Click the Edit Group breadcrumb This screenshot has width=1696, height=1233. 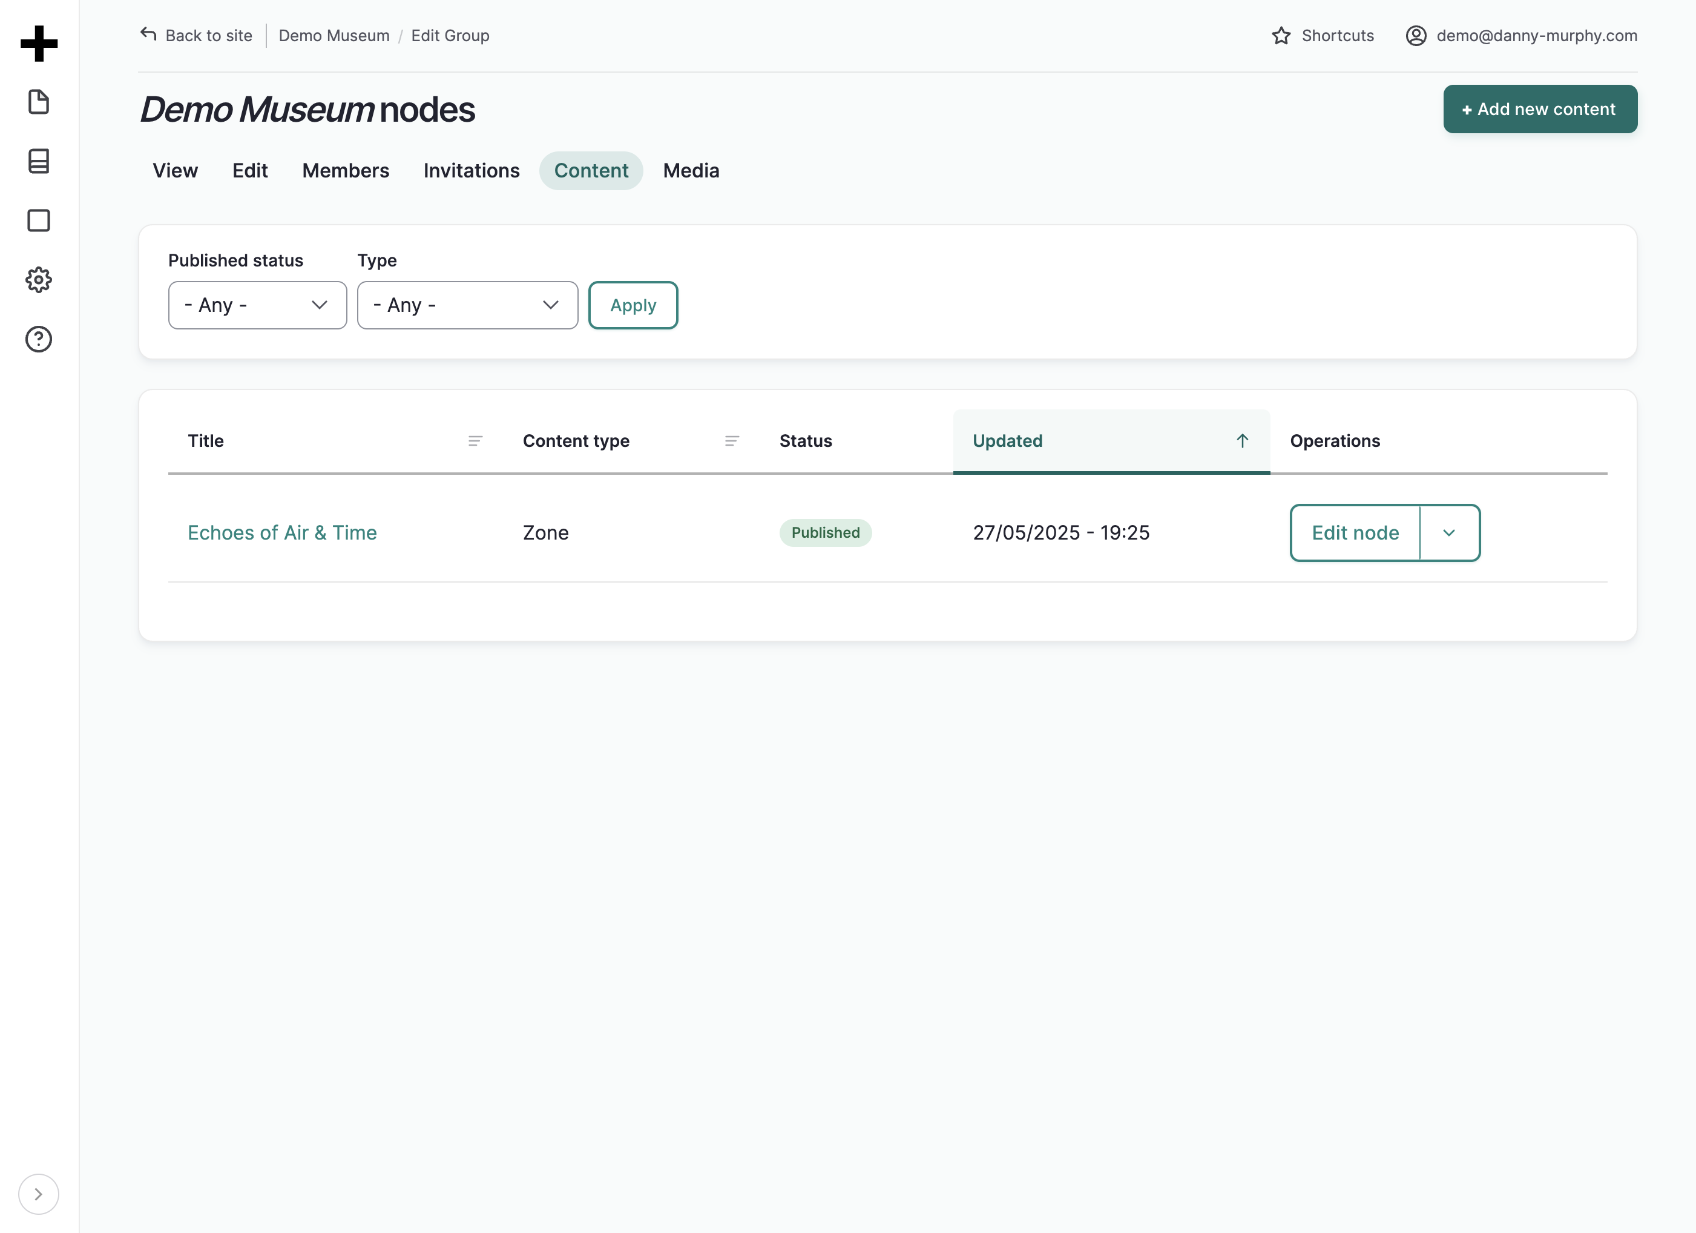pos(450,35)
